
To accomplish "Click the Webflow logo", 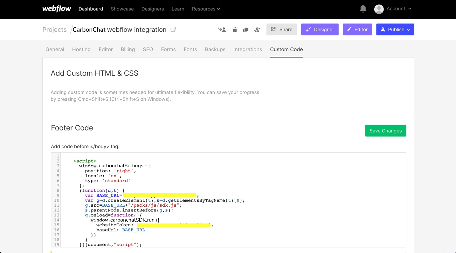I will pyautogui.click(x=57, y=9).
